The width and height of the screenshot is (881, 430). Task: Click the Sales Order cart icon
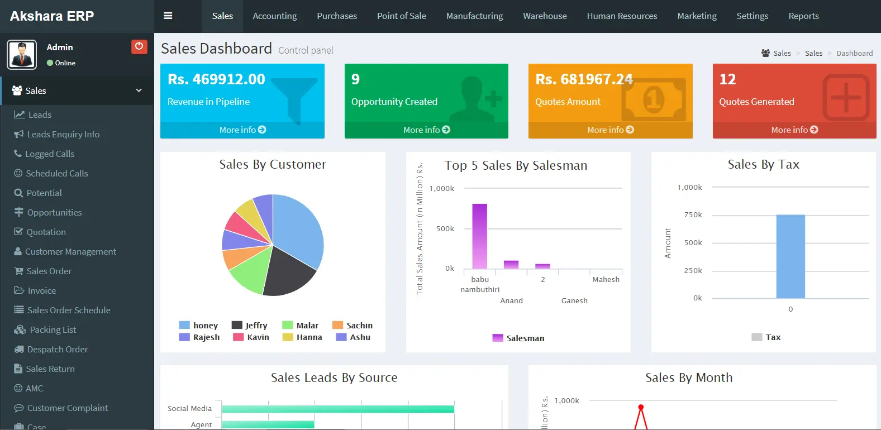[18, 271]
